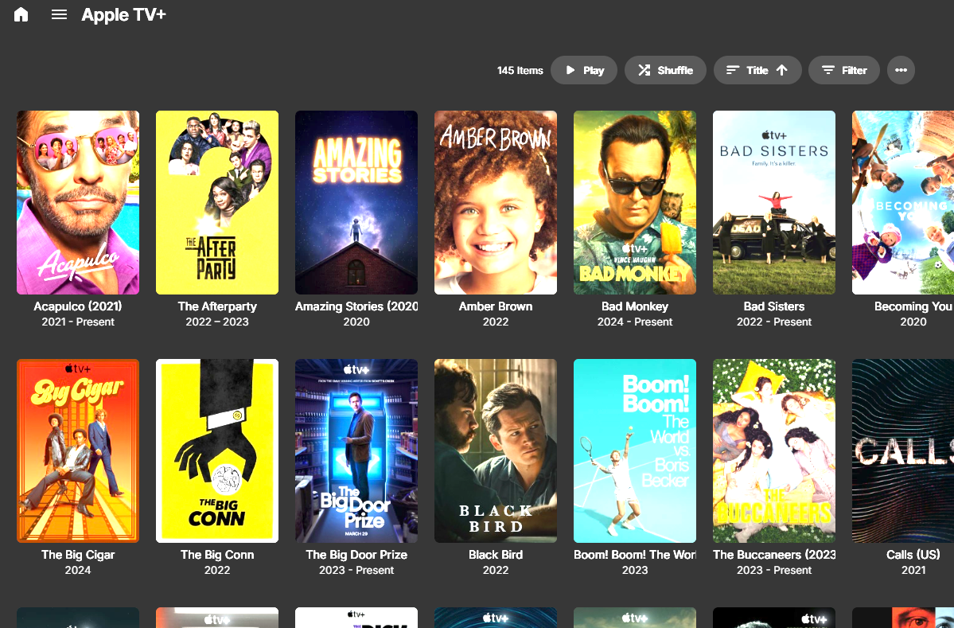954x628 pixels.
Task: Click the 'Becoming You' title text
Action: click(913, 306)
